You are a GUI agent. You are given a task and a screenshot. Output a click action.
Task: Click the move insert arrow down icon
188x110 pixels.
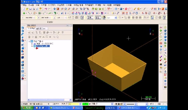click(x=40, y=37)
